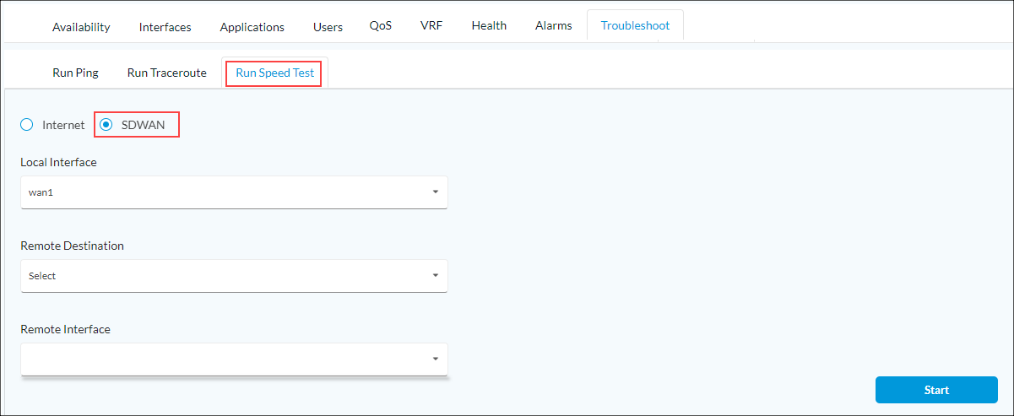Image resolution: width=1014 pixels, height=416 pixels.
Task: Switch to the Interfaces tab
Action: tap(165, 27)
